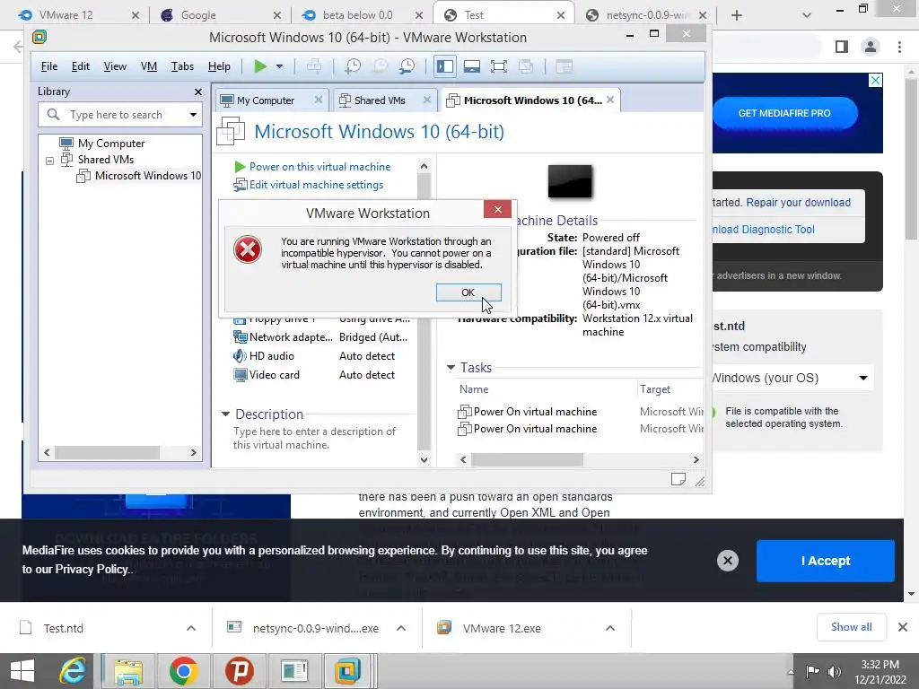Close the AdChoices ad with the X icon
919x689 pixels.
pos(875,80)
